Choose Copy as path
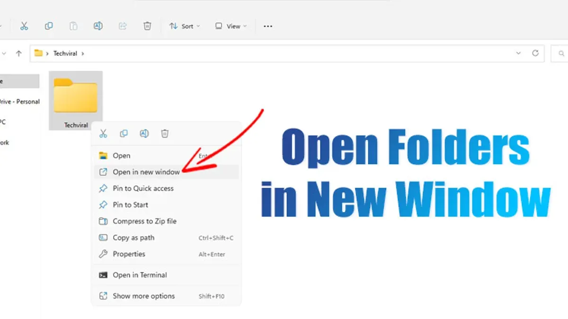 (166, 238)
